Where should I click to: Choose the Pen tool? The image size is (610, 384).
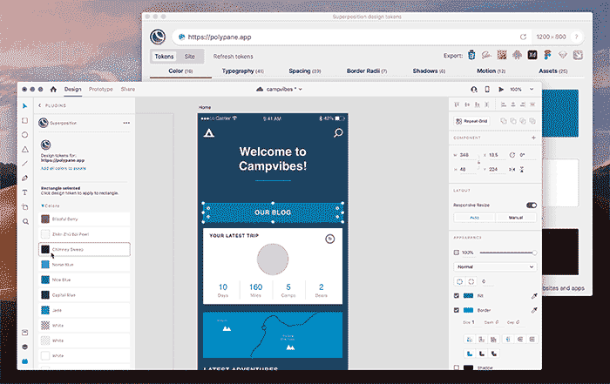25,178
